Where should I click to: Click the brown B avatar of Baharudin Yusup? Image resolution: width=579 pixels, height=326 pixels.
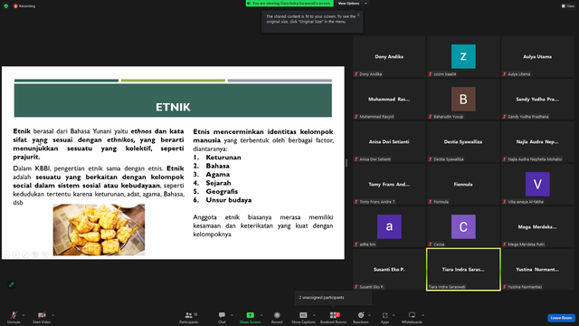463,99
